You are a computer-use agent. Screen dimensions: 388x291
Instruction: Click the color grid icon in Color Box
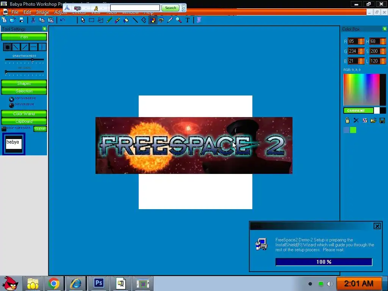365,120
